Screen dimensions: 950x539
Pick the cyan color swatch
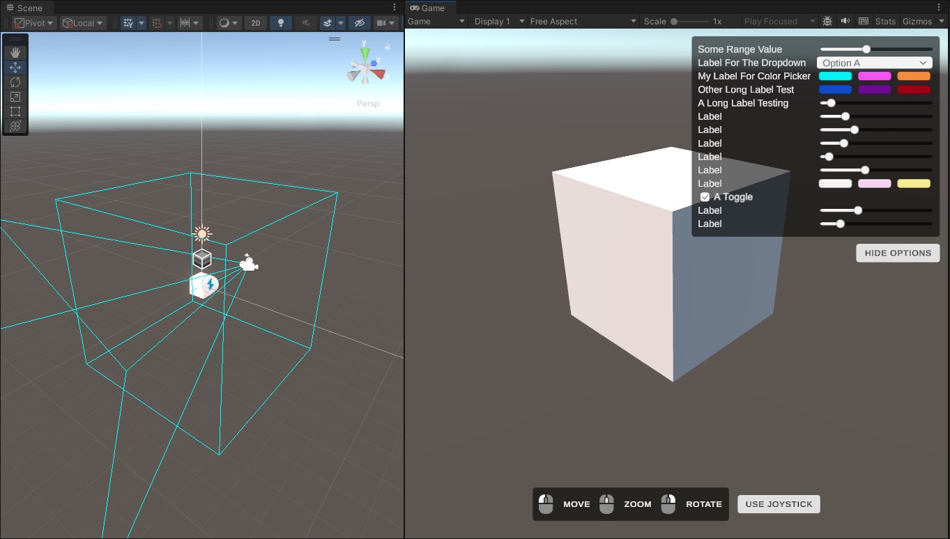point(835,76)
